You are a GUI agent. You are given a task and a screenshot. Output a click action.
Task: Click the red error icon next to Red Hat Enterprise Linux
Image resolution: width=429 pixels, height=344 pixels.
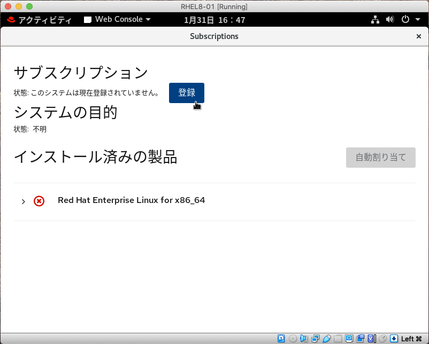[39, 201]
